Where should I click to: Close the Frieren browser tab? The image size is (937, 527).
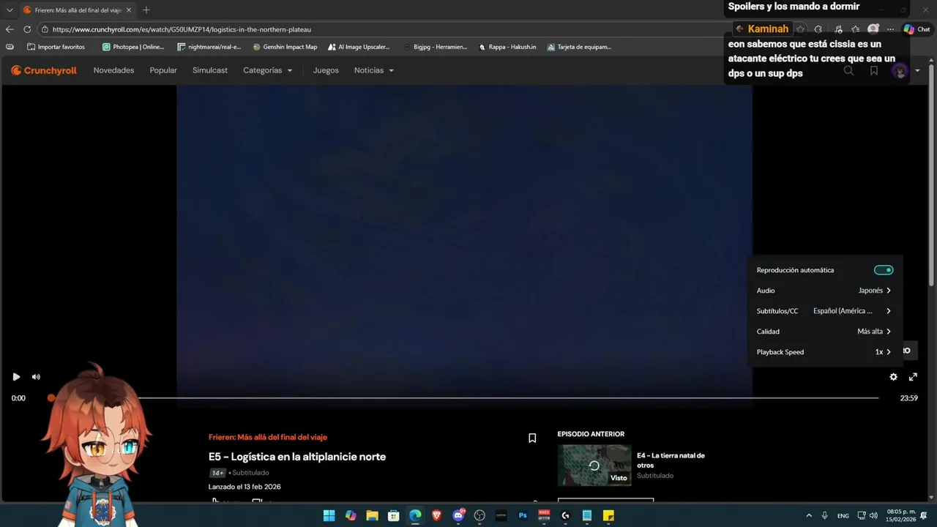click(129, 10)
